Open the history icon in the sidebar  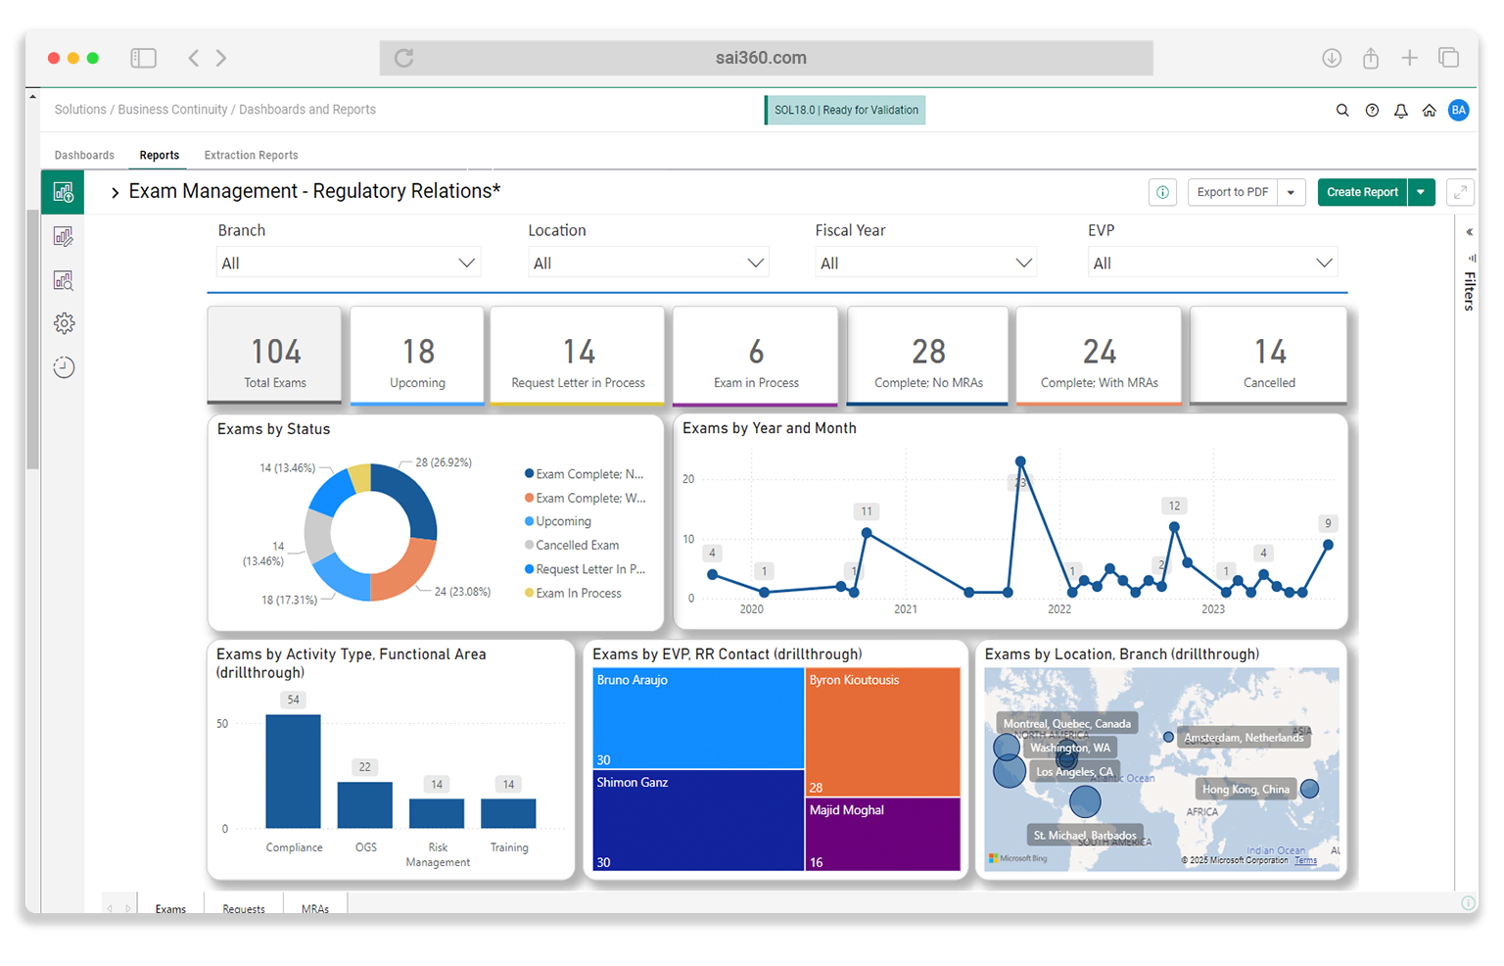pos(63,366)
